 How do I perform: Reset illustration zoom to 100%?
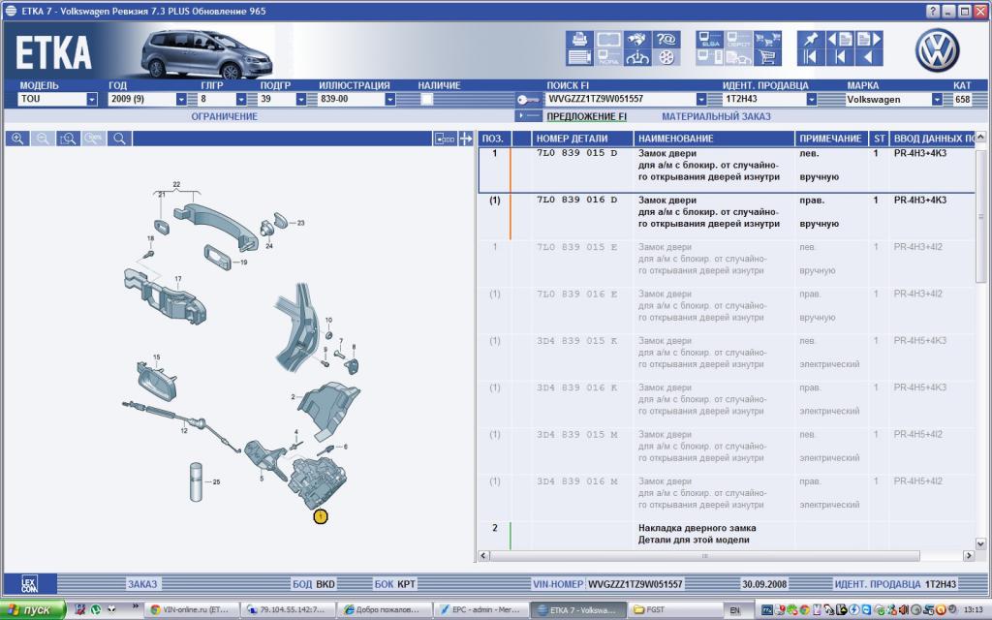(x=94, y=139)
